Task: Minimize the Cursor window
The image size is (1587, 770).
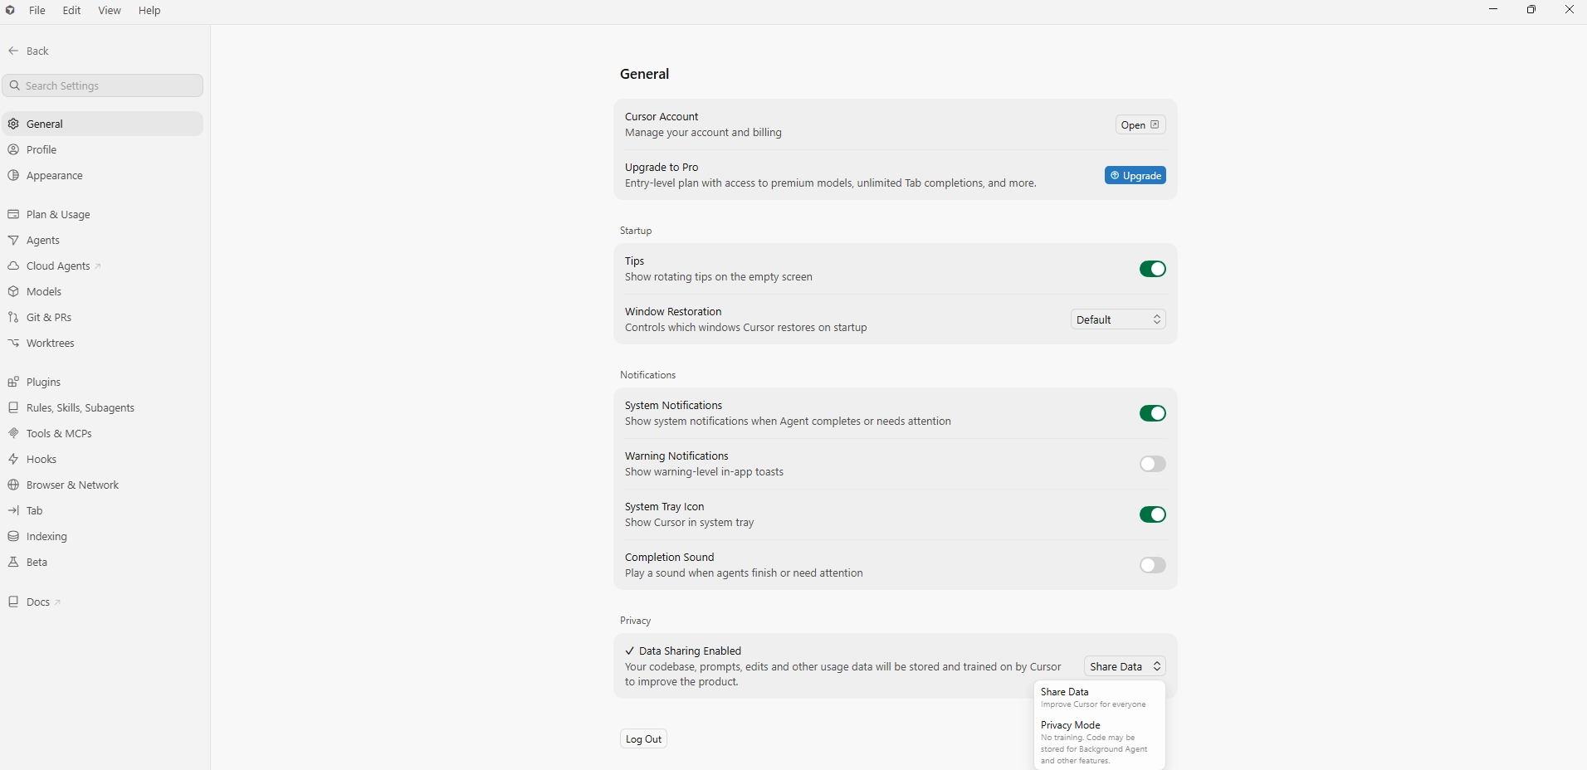Action: 1493,10
